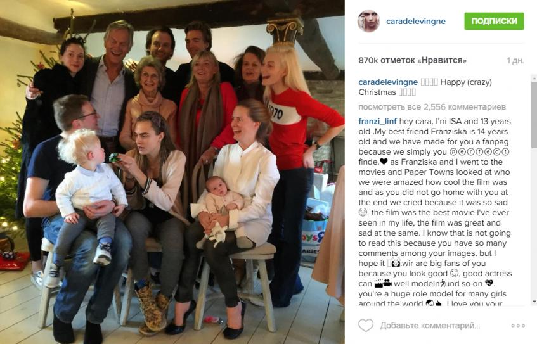The width and height of the screenshot is (537, 344).
Task: View all 2,556 comments link
Action: (x=432, y=107)
